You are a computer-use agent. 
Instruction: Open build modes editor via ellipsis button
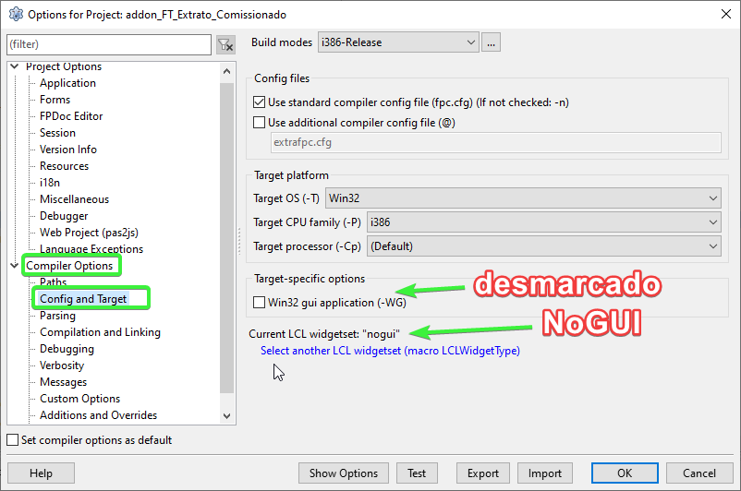click(x=491, y=42)
